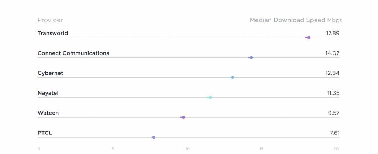Select the Connect Communications provider name

(x=73, y=53)
